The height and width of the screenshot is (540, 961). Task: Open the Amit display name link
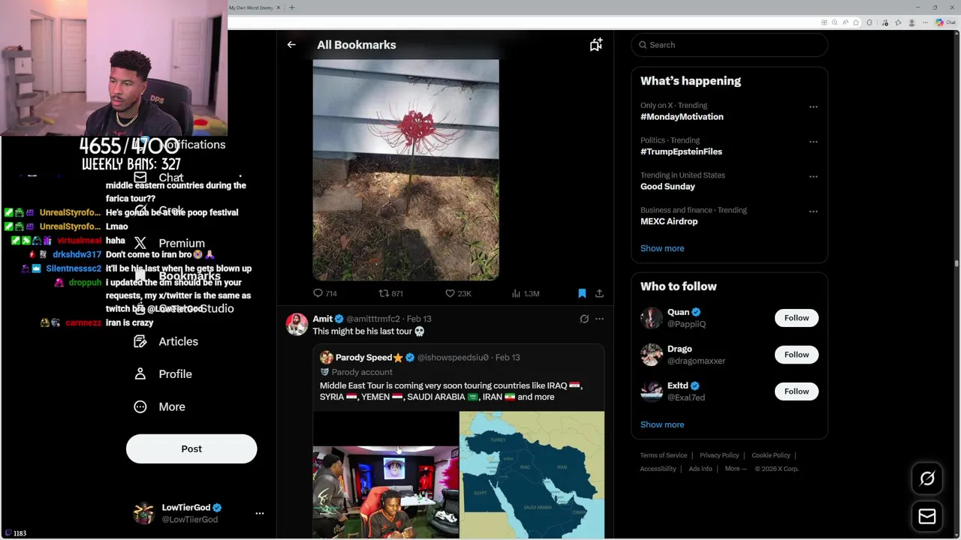[323, 319]
